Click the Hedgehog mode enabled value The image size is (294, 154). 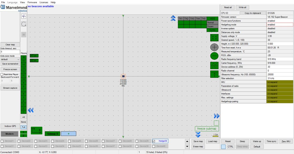(x=280, y=25)
